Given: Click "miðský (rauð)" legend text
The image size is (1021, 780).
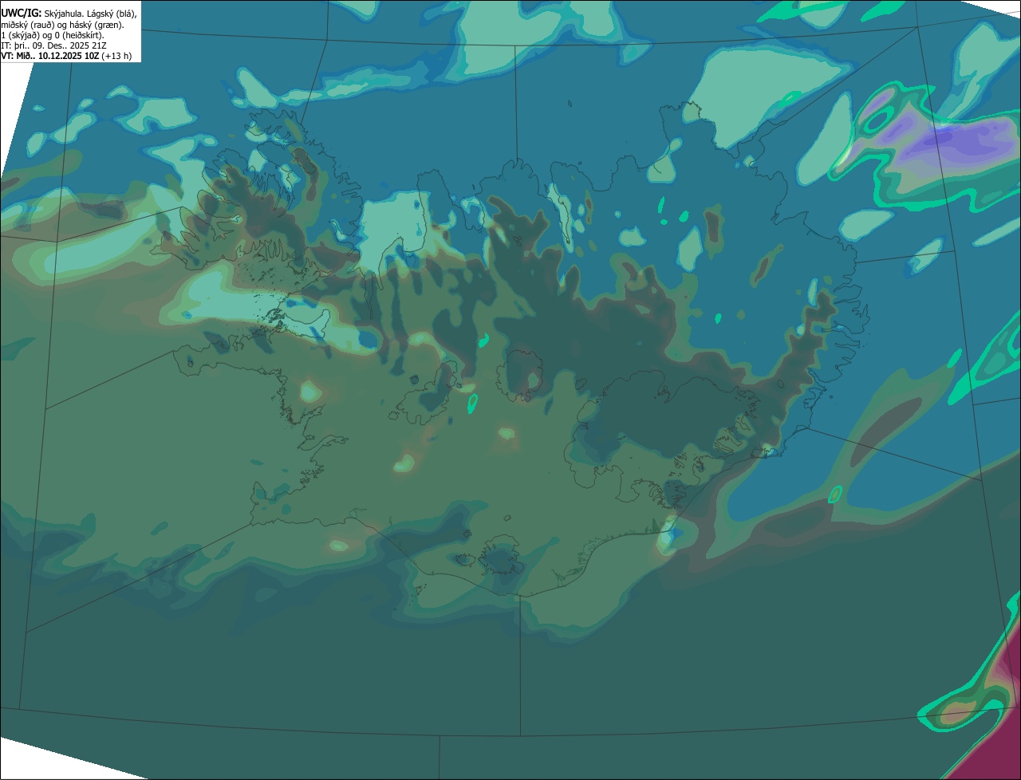Looking at the screenshot, I should click(26, 25).
